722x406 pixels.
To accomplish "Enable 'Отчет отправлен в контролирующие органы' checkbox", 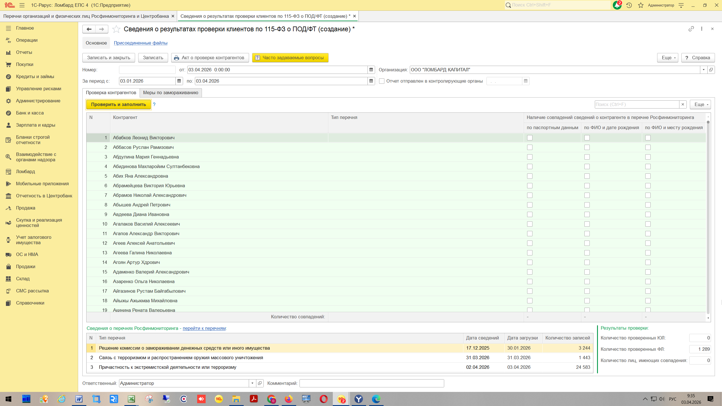I will [382, 81].
